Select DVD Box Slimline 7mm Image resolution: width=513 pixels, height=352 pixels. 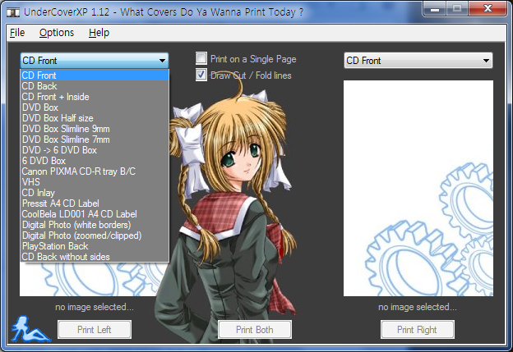[x=95, y=139]
